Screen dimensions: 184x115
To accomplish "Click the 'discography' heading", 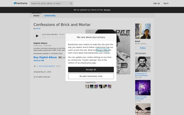I will (140, 53).
